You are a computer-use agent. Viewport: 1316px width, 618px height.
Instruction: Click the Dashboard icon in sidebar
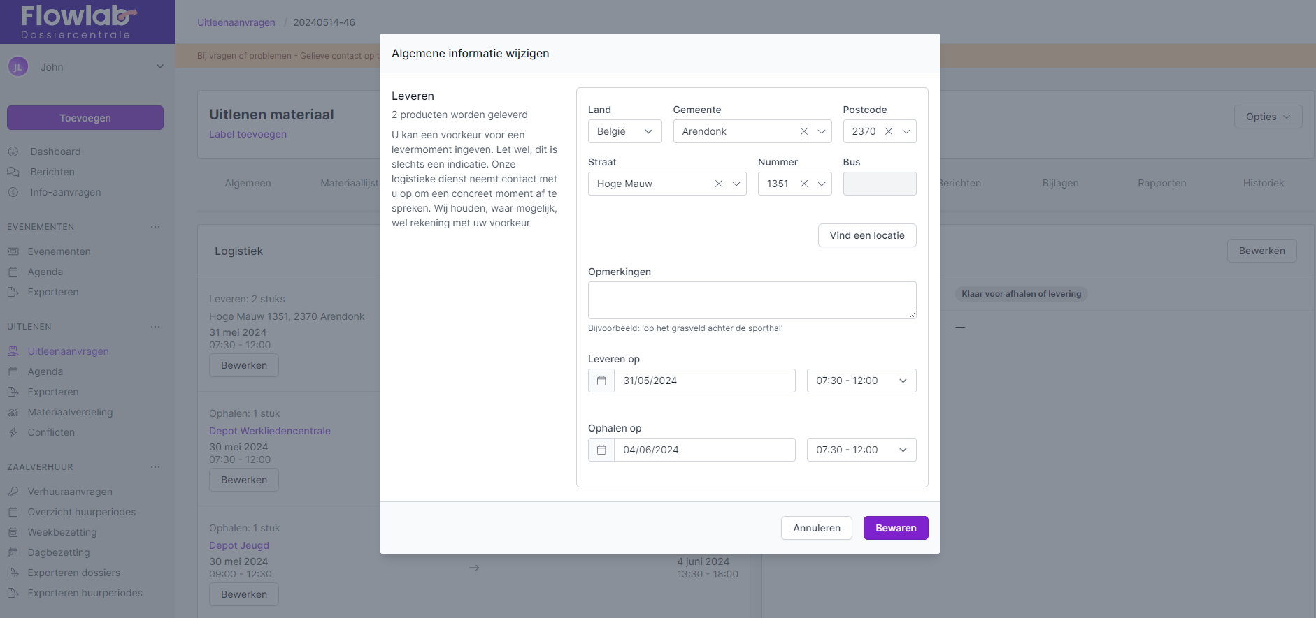point(13,152)
